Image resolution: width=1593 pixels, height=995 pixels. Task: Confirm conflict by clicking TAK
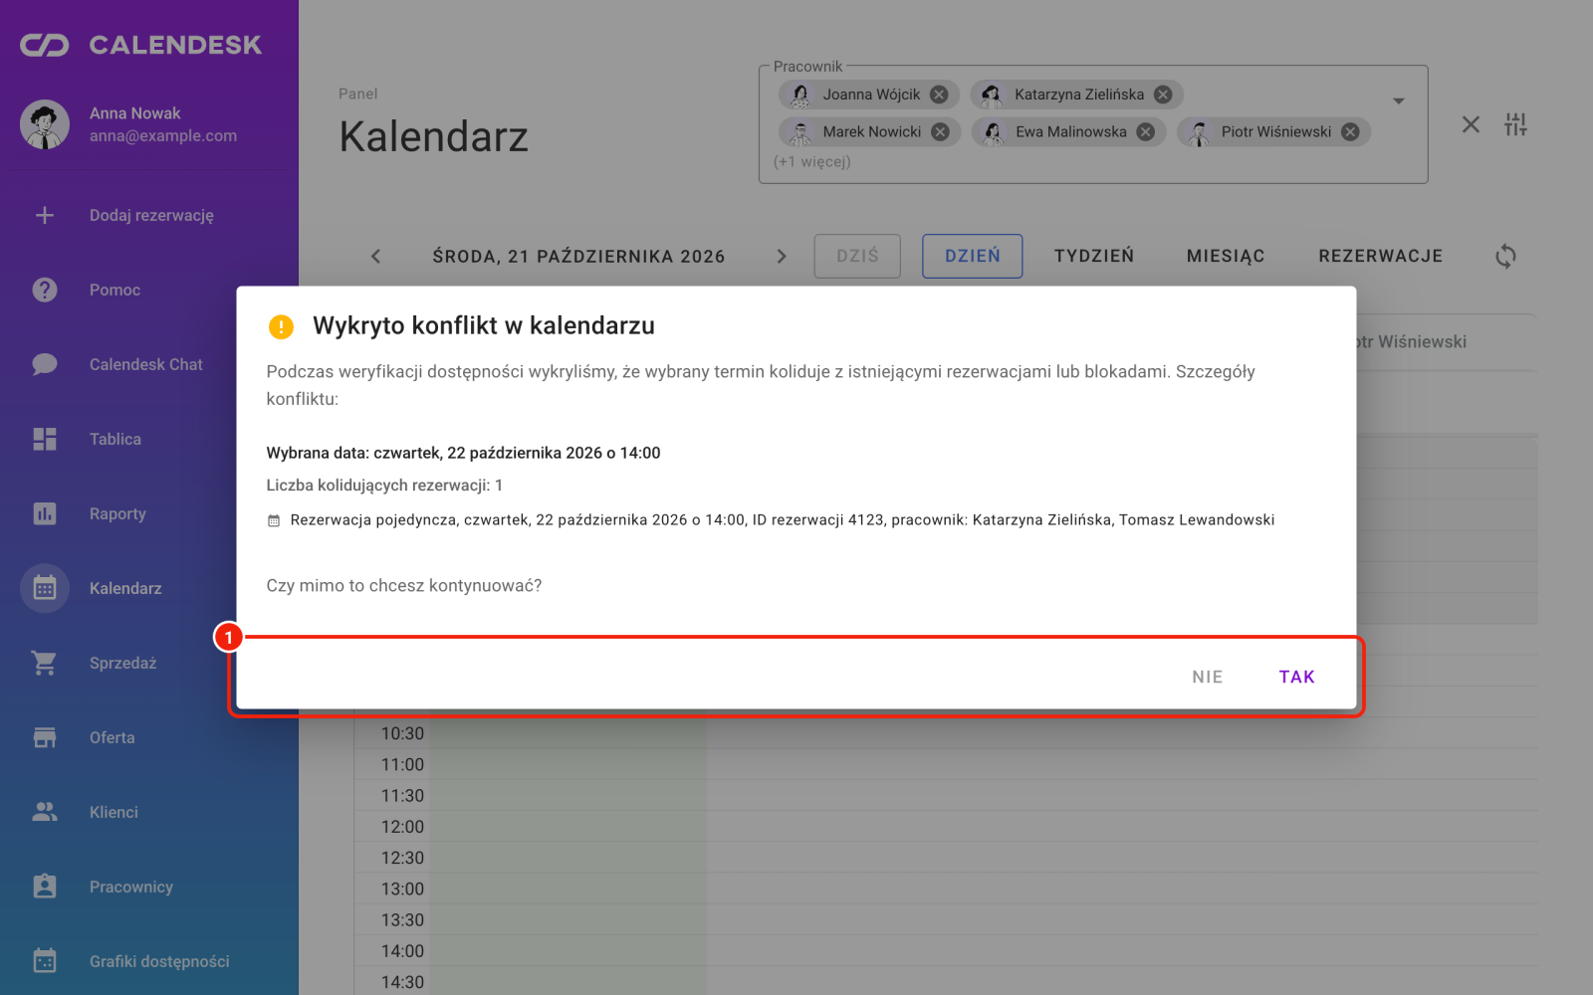pyautogui.click(x=1296, y=677)
